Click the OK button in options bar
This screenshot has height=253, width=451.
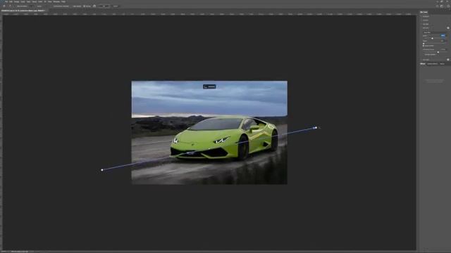tap(104, 6)
